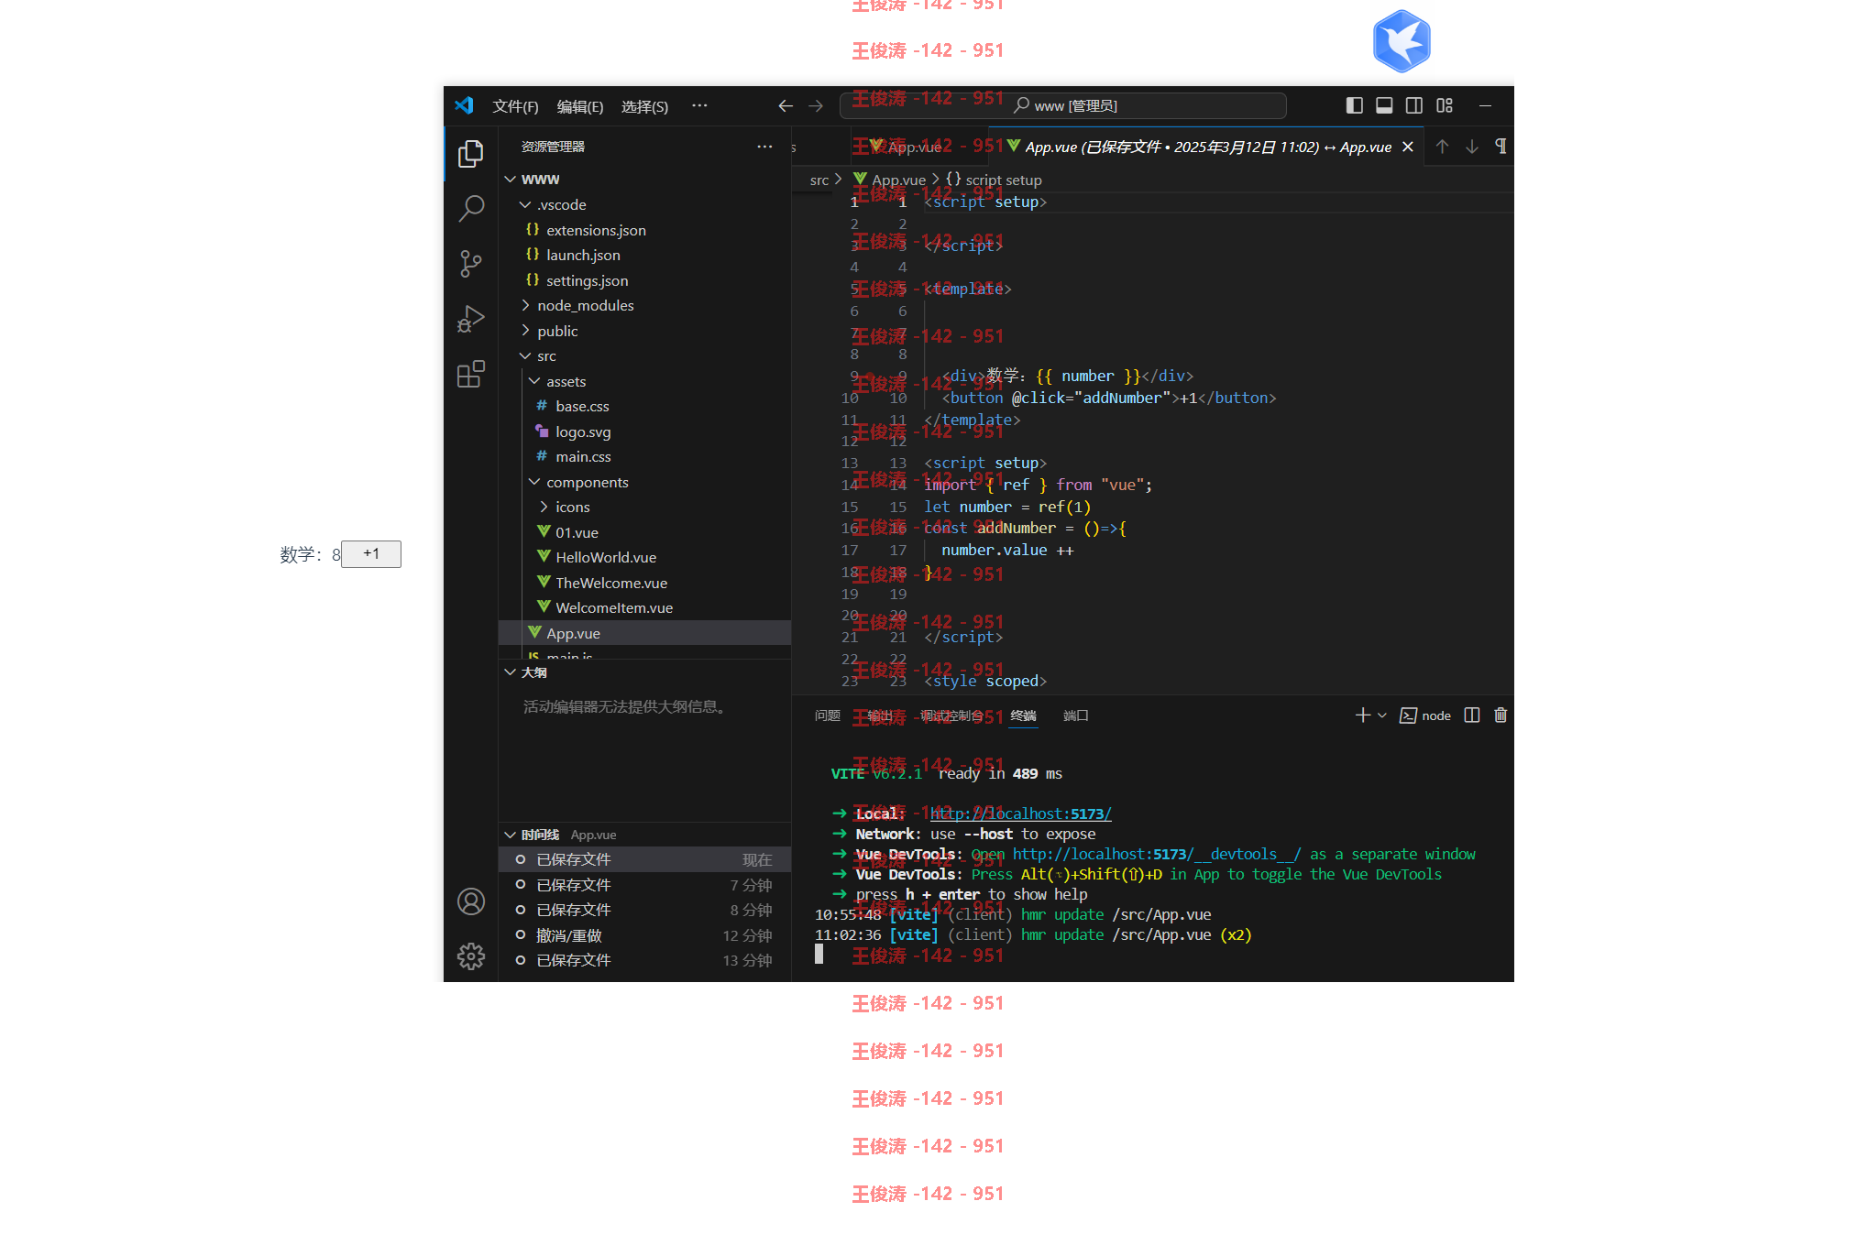Open the http://localhost:5173/ link in terminal
This screenshot has width=1858, height=1245.
click(1020, 814)
